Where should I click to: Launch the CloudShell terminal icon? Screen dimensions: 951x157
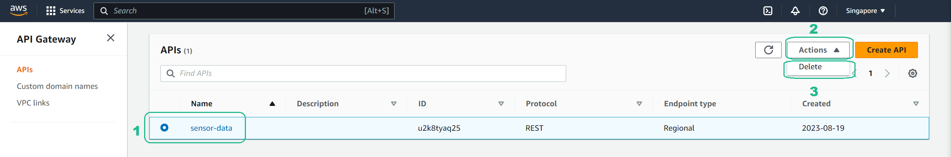click(x=768, y=11)
